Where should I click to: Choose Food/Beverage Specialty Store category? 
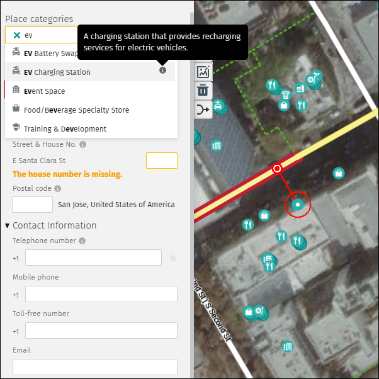pyautogui.click(x=91, y=110)
